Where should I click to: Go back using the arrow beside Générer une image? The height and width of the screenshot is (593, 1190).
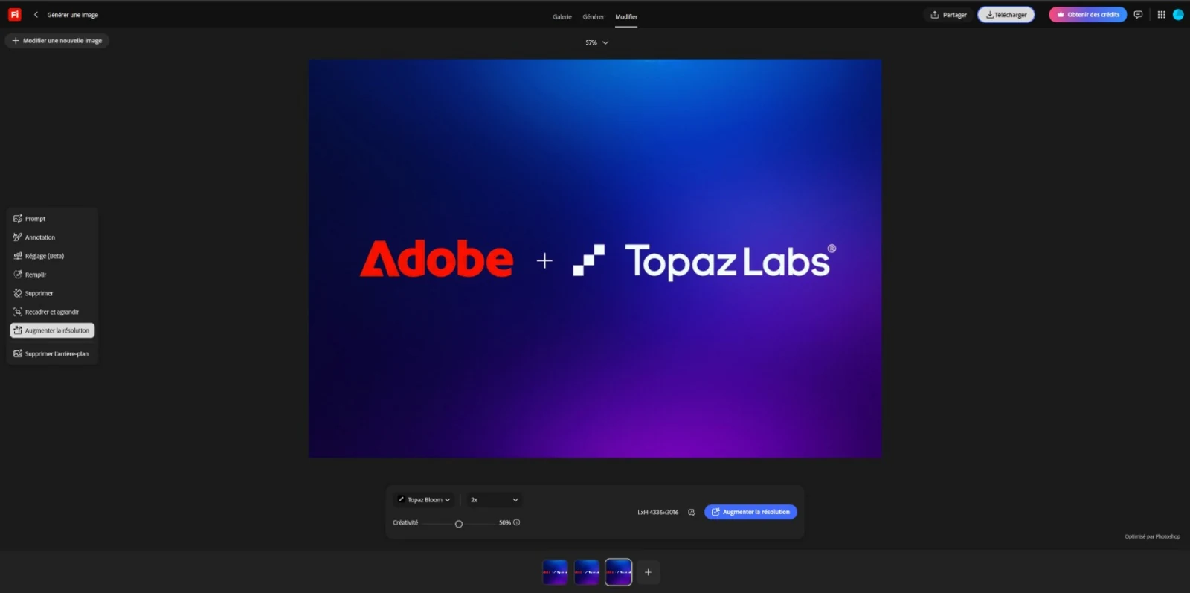[x=36, y=15]
